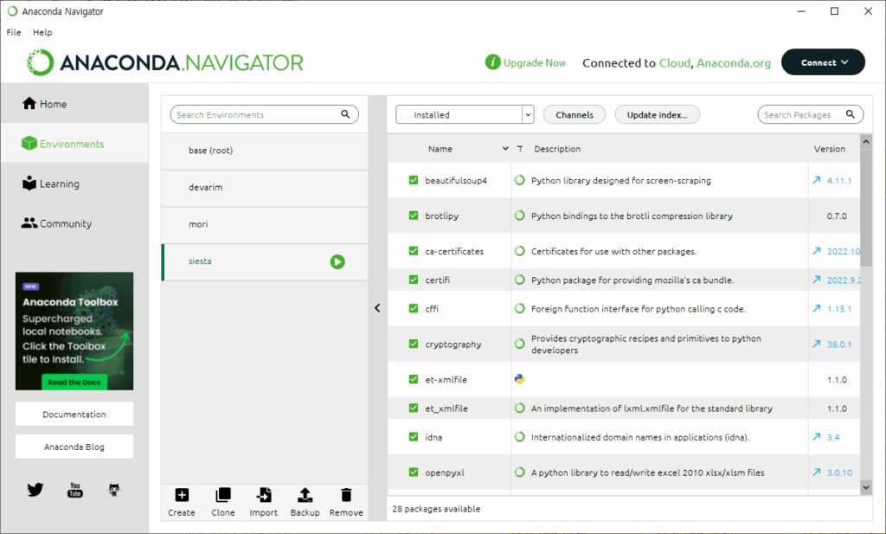Open the Twitter icon link
Screen dimensions: 886x534
(x=35, y=490)
